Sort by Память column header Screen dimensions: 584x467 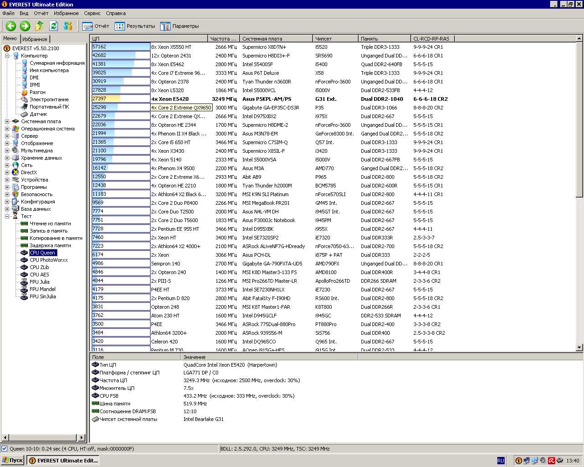(384, 39)
